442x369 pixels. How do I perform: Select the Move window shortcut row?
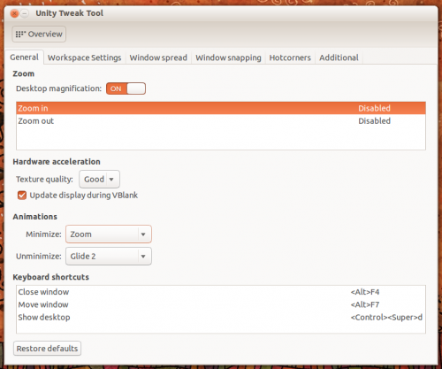coord(221,304)
